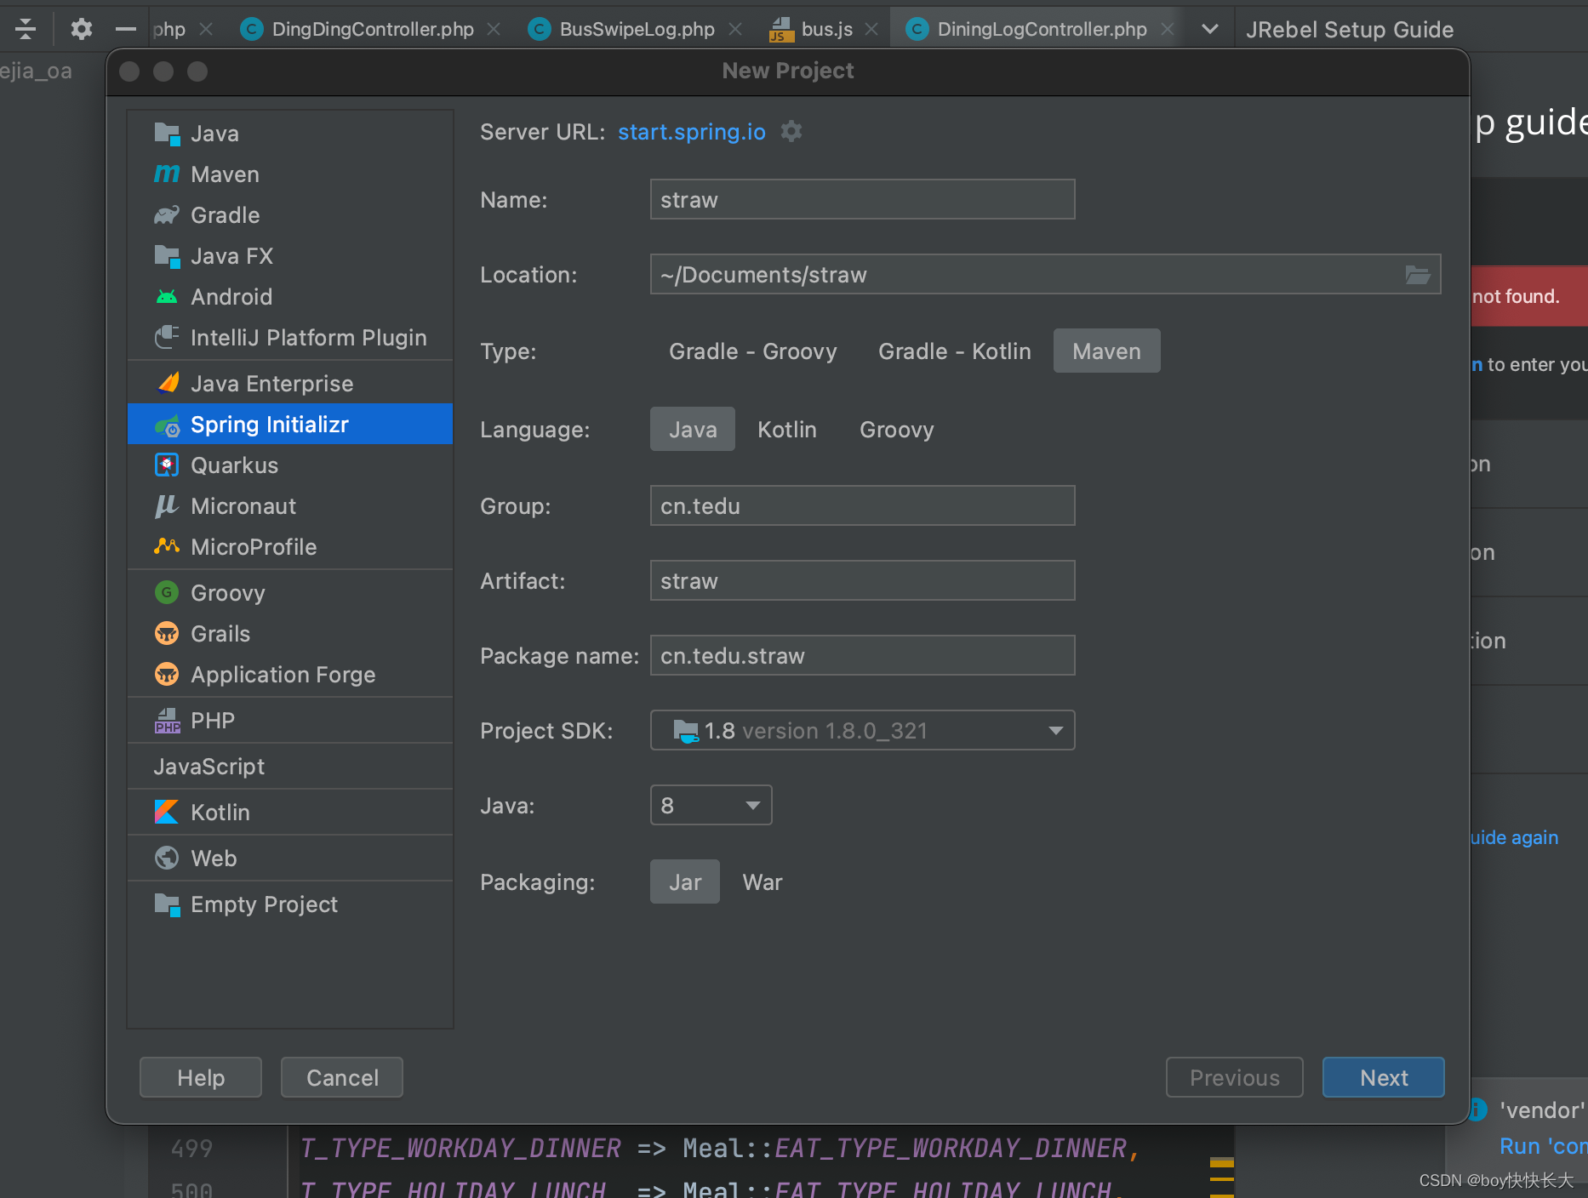1588x1198 pixels.
Task: Select the Application Forge icon
Action: pos(167,674)
